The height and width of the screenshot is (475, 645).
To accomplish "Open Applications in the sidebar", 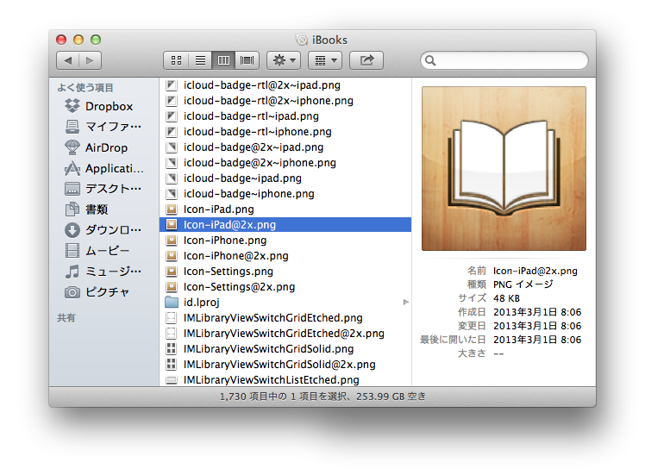I will [103, 168].
